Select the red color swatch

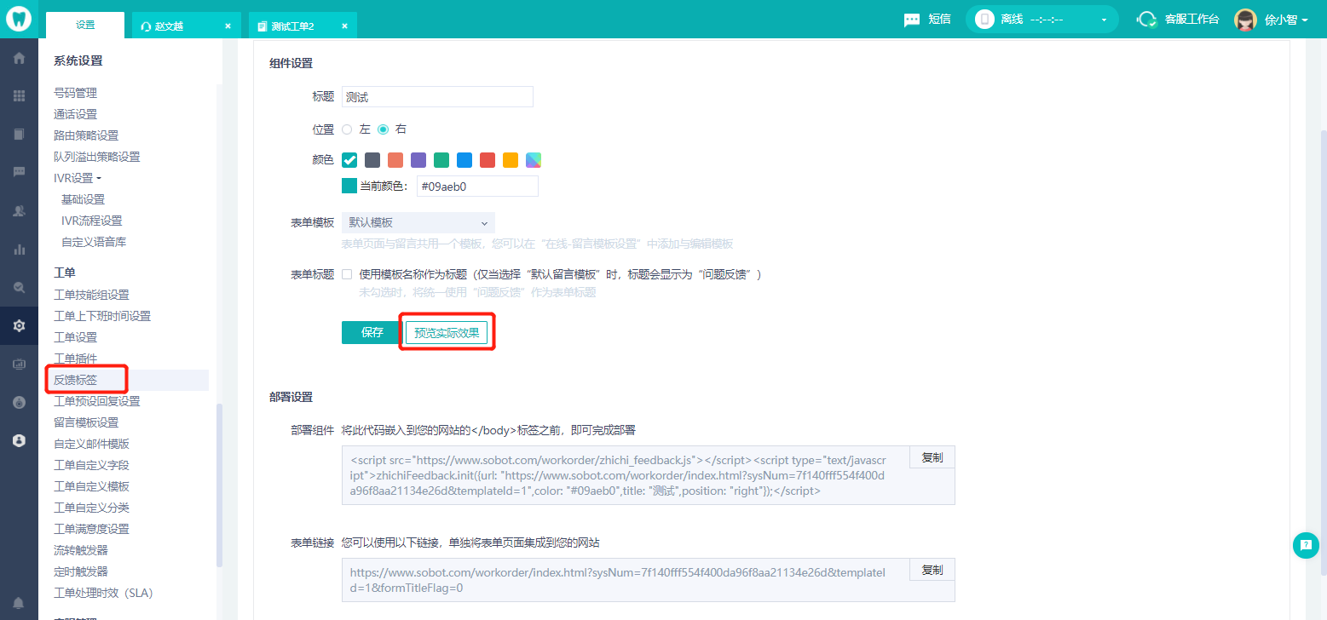point(488,160)
